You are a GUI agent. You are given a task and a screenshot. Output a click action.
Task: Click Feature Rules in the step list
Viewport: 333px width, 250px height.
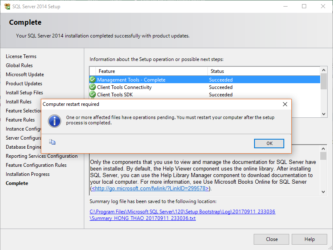click(x=20, y=120)
